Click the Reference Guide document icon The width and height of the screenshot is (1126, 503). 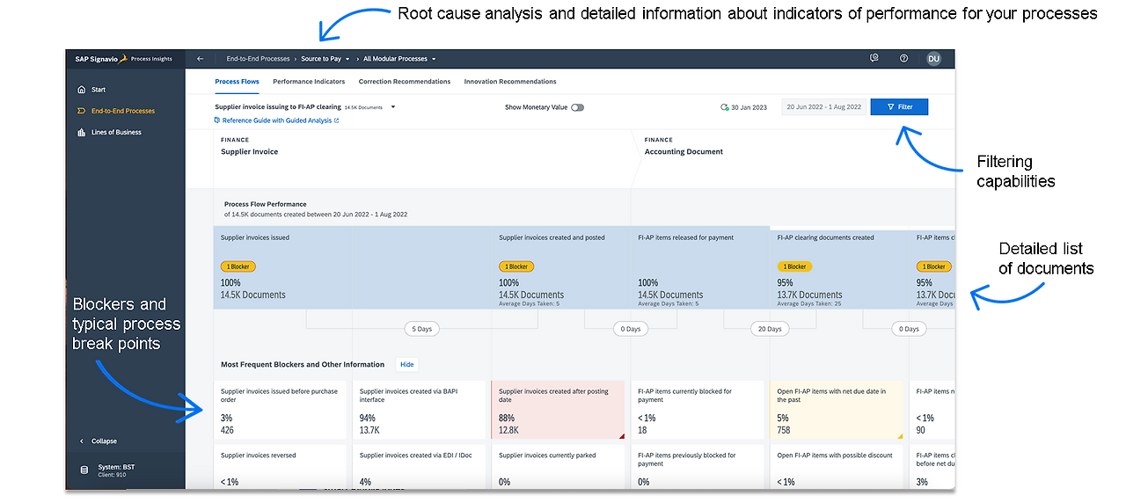217,120
